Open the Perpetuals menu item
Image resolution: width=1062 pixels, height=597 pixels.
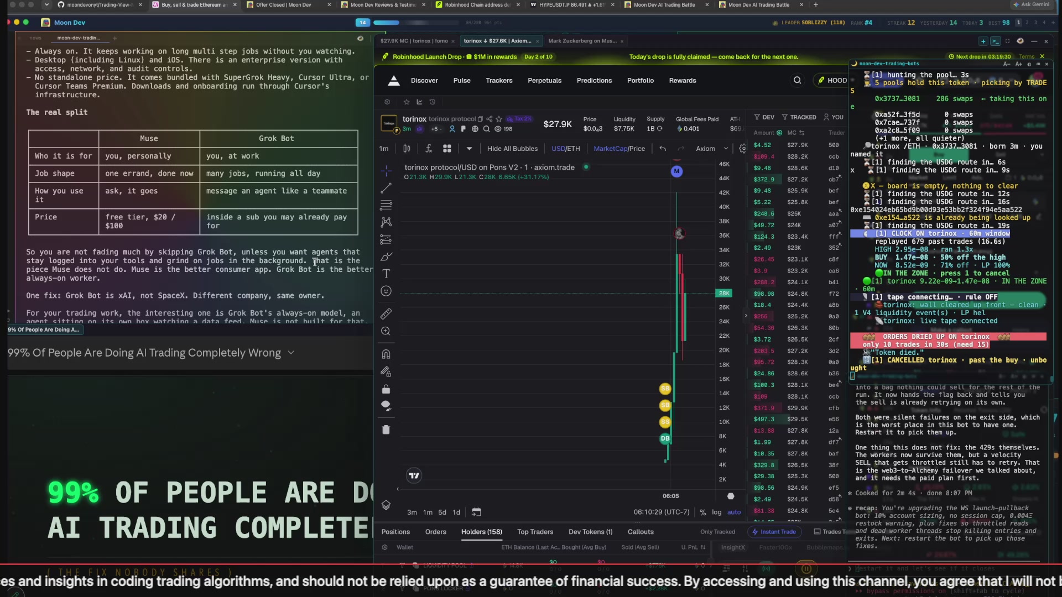(x=544, y=81)
